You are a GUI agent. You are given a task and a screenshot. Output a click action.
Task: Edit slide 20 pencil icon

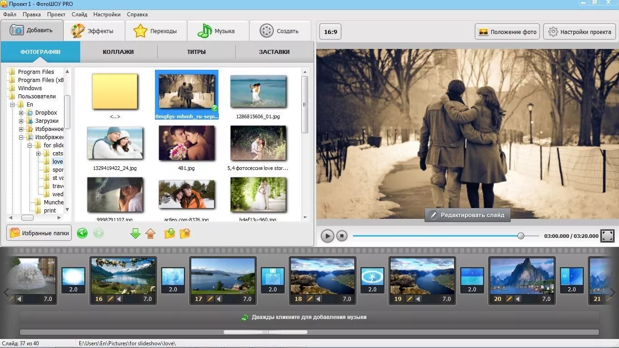(x=509, y=299)
